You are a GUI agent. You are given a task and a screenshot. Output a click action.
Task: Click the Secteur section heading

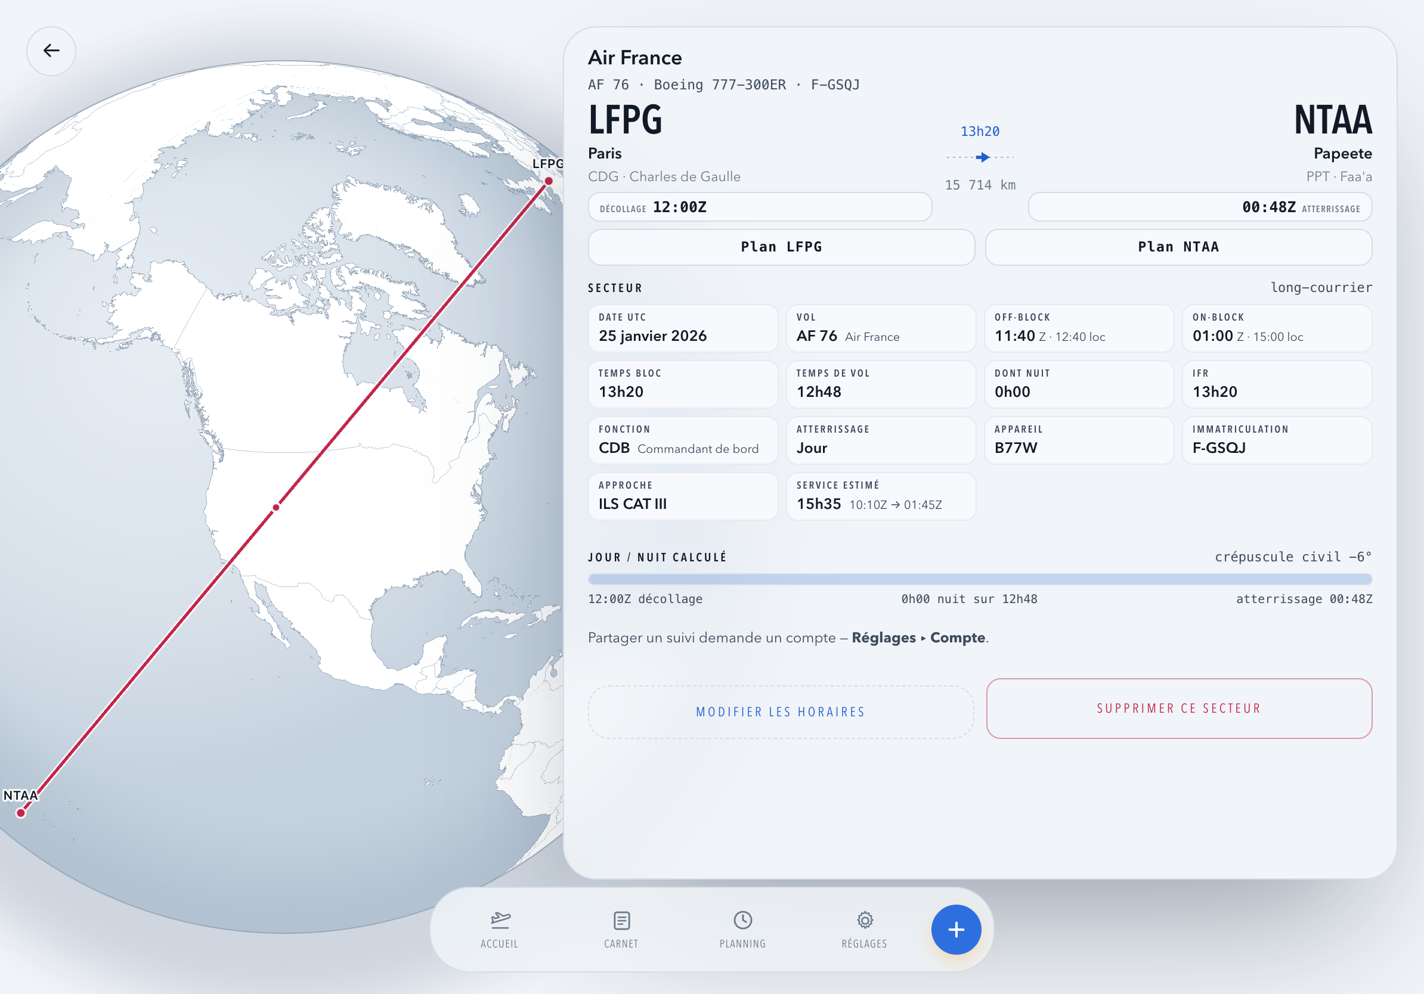tap(615, 288)
